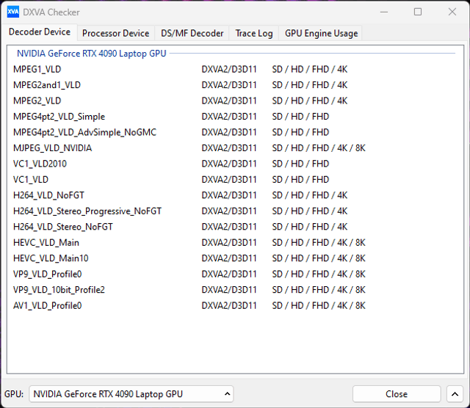470x408 pixels.
Task: Open the GPU selection dropdown
Action: (131, 394)
